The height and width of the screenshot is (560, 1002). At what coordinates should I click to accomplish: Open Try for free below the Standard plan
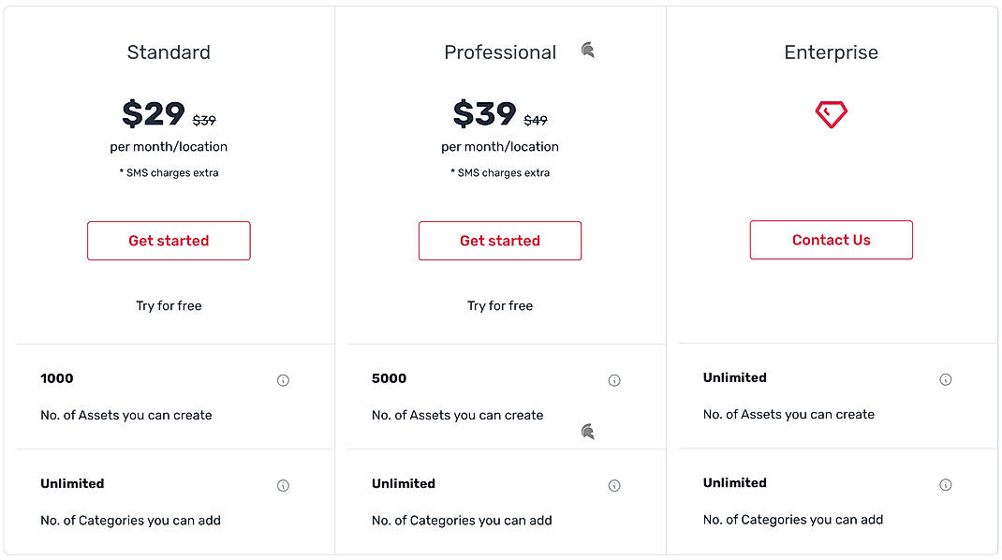pos(169,305)
